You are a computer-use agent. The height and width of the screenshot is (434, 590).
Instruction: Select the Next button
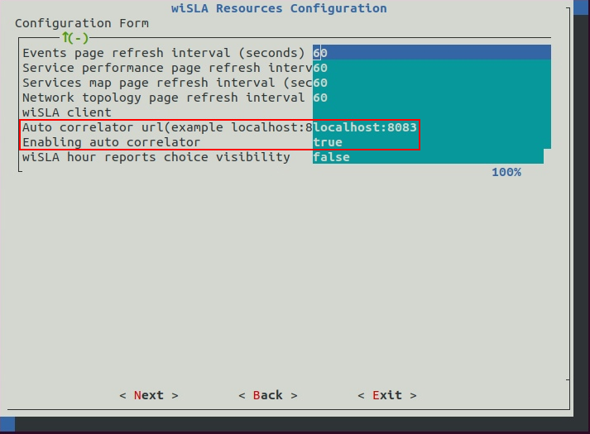(x=149, y=395)
